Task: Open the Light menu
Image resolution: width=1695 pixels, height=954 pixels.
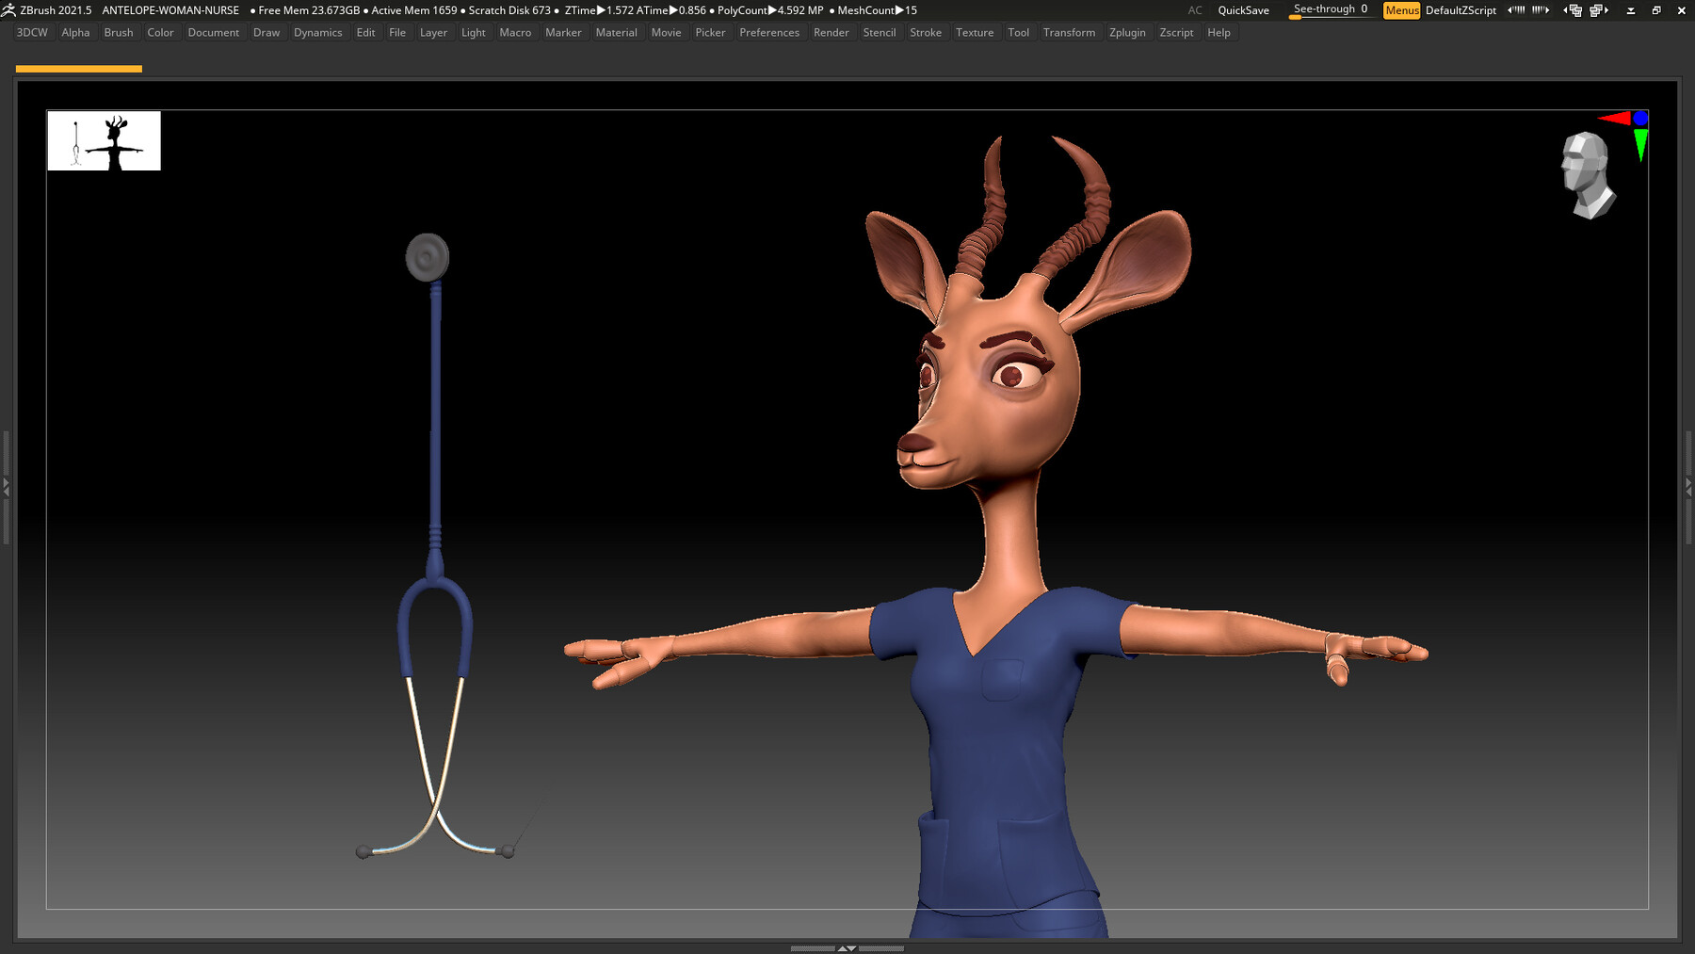Action: 474,32
